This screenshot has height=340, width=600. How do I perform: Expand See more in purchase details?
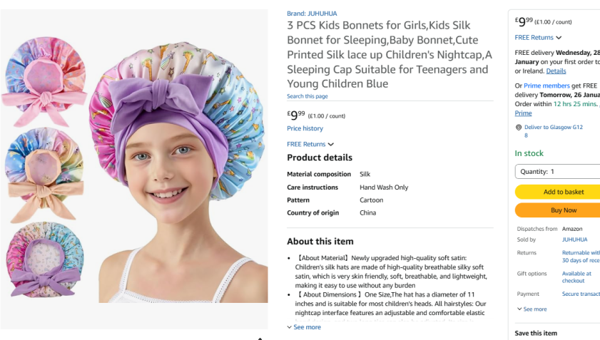[532, 309]
